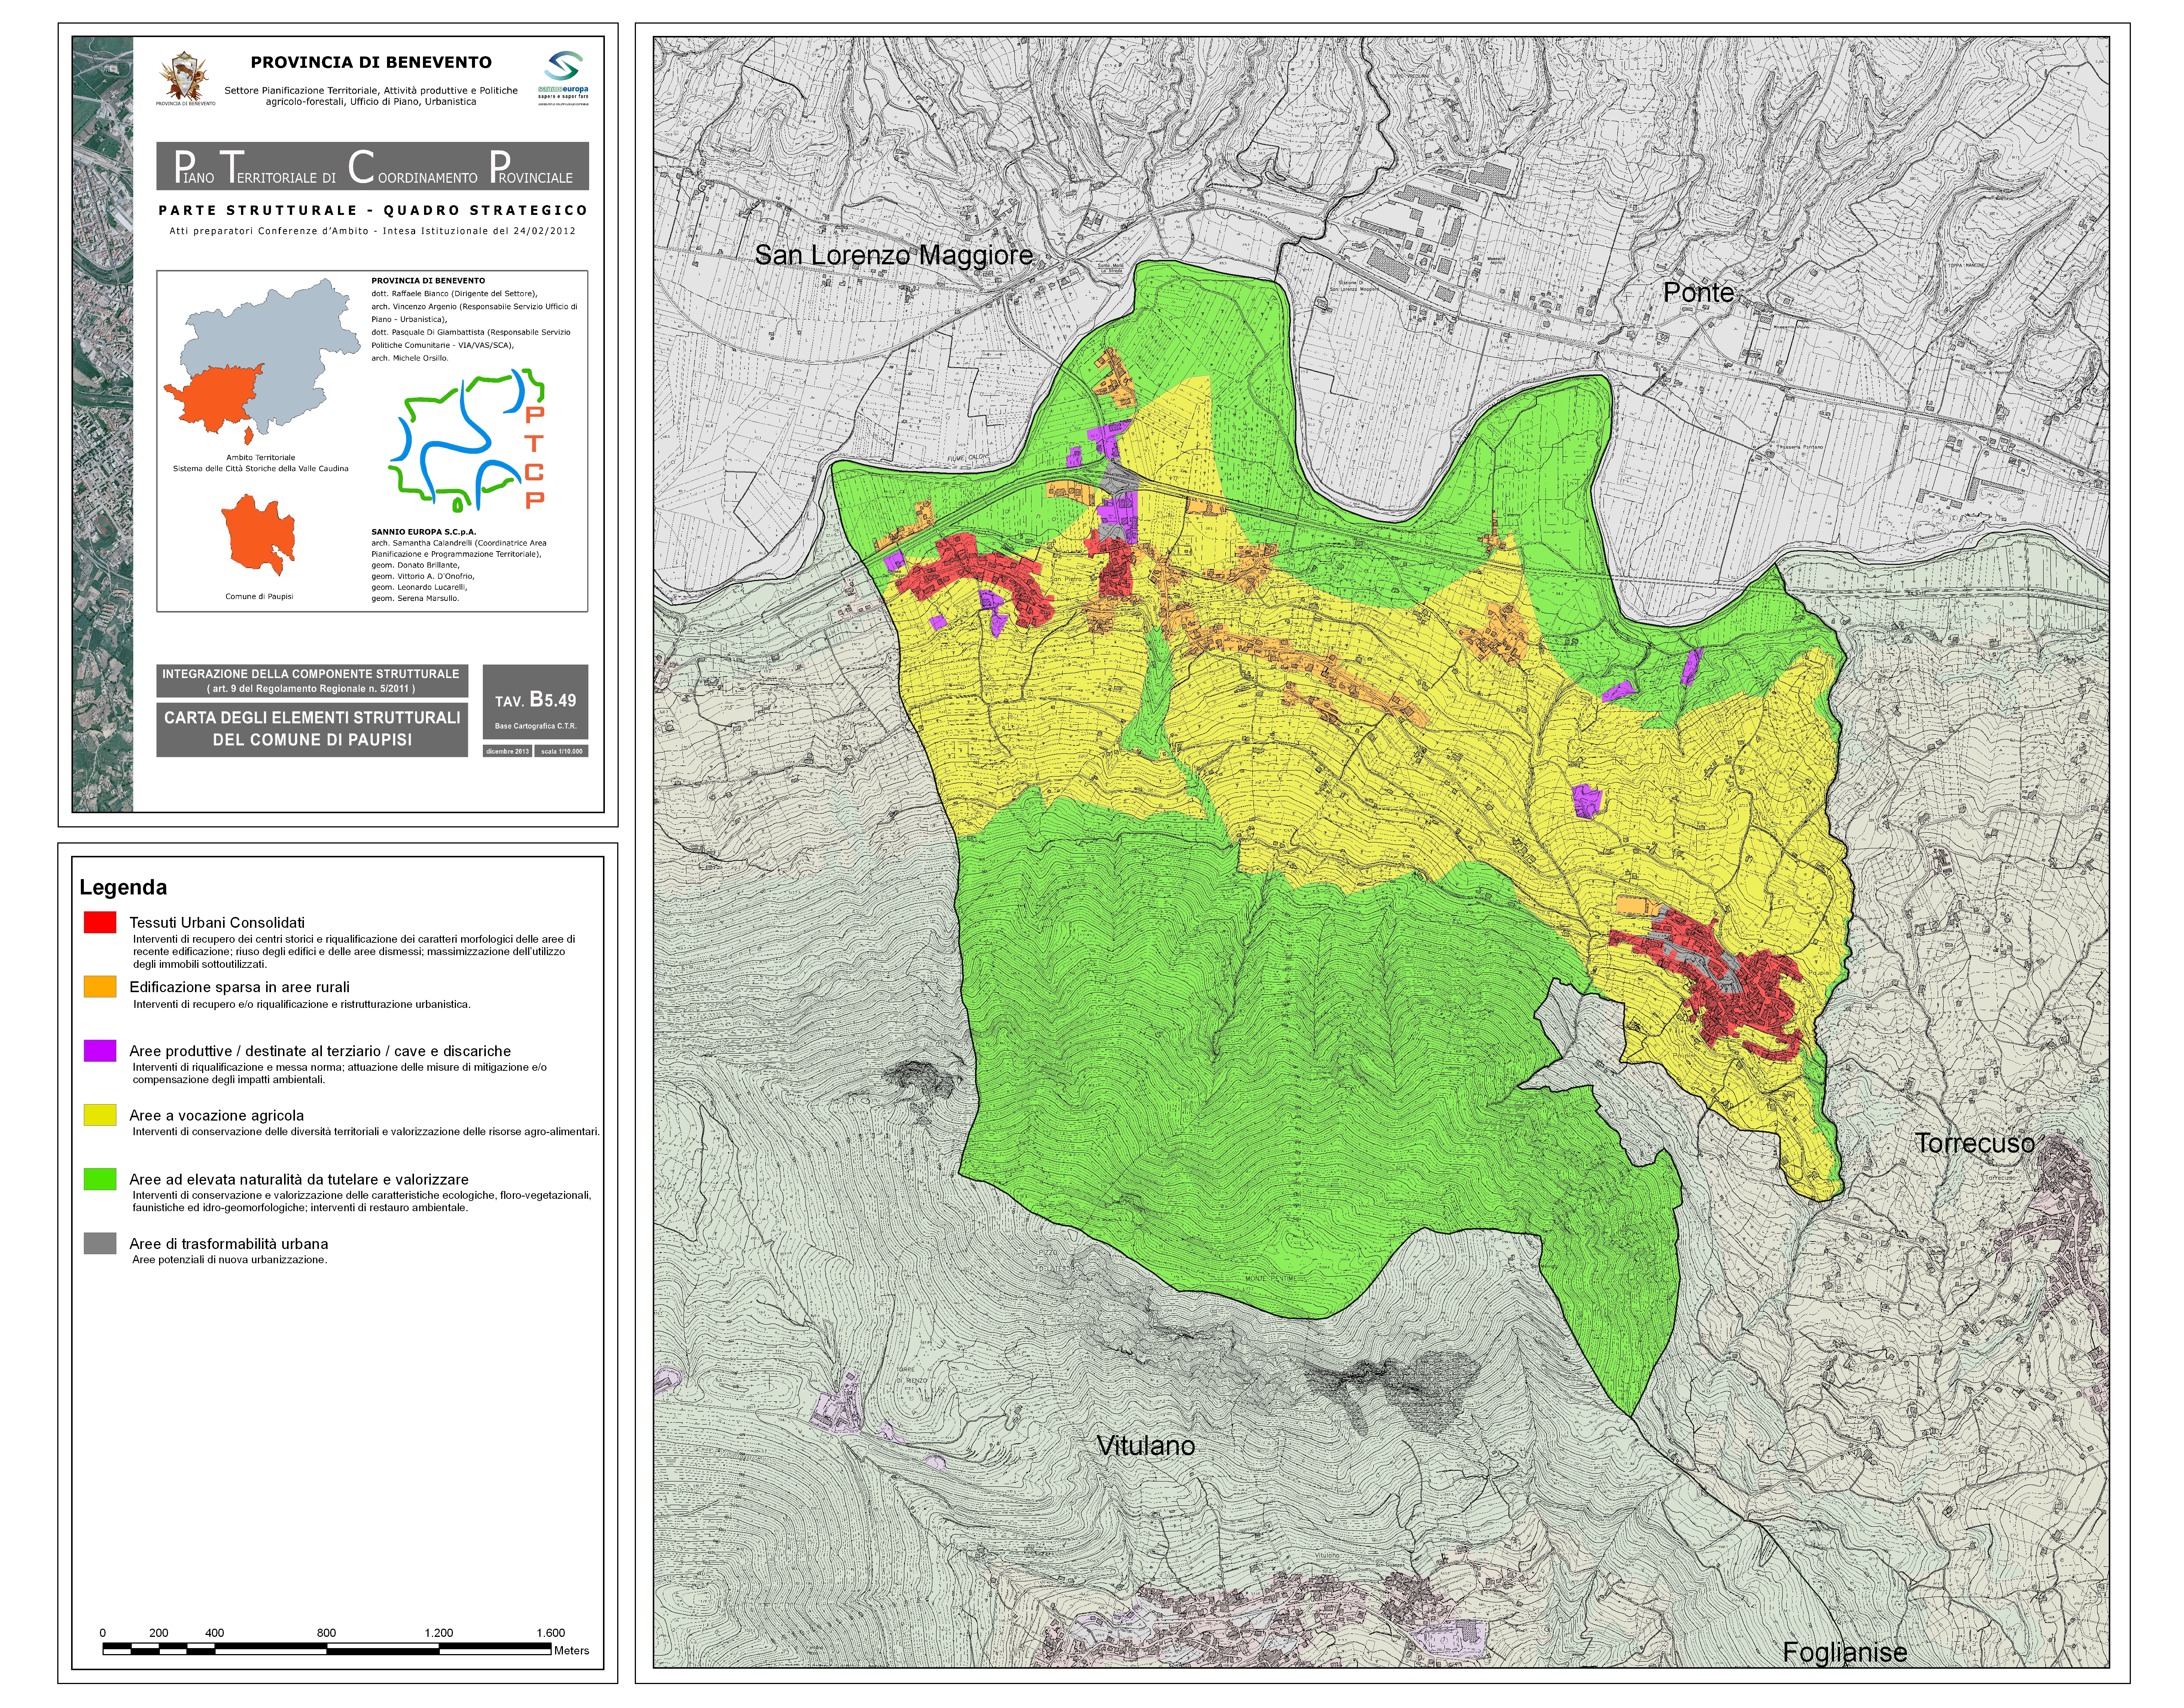Click the Piano Territoriale di Coordinamento Provinciale banner
2184x1708 pixels.
point(372,166)
